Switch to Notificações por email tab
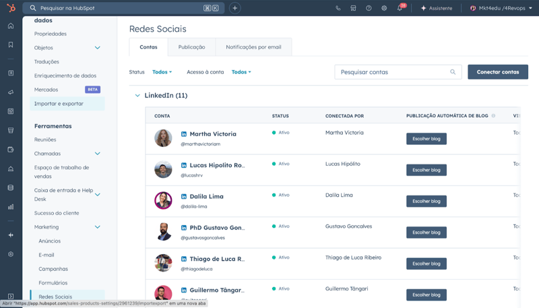539x308 pixels. (x=254, y=47)
